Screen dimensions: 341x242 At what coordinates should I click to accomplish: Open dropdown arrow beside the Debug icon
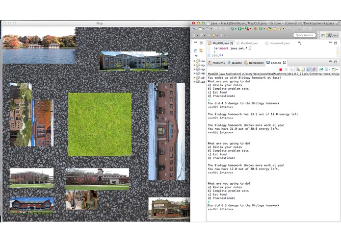point(236,29)
